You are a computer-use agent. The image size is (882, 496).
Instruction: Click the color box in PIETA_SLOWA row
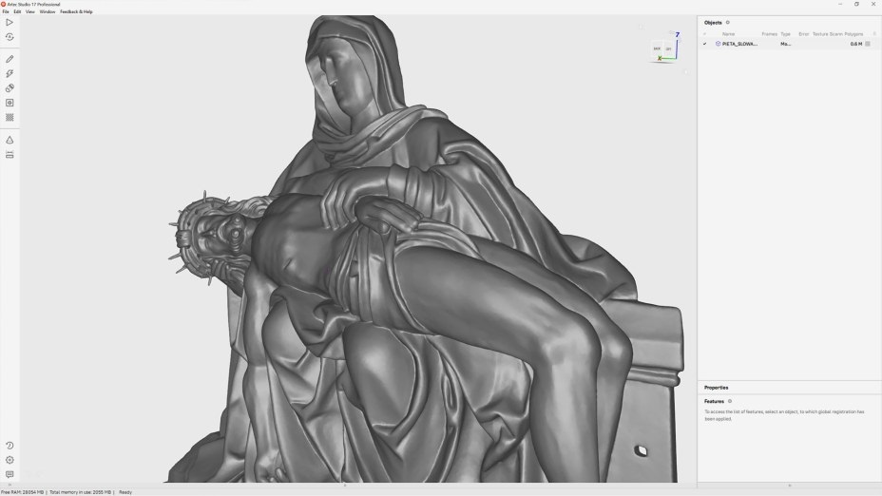click(x=868, y=44)
